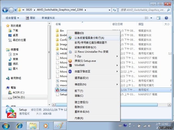This screenshot has width=174, height=130.
Task: Sort by 類型 column header
Action: click(x=141, y=24)
